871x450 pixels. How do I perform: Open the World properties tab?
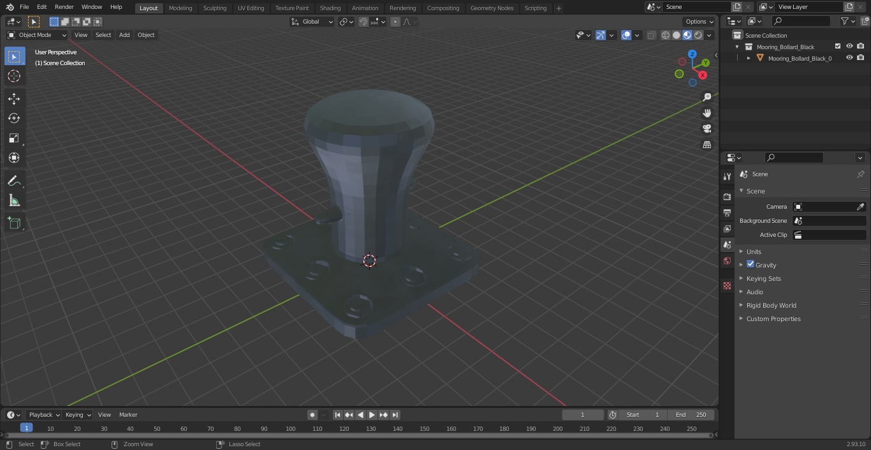tap(727, 261)
